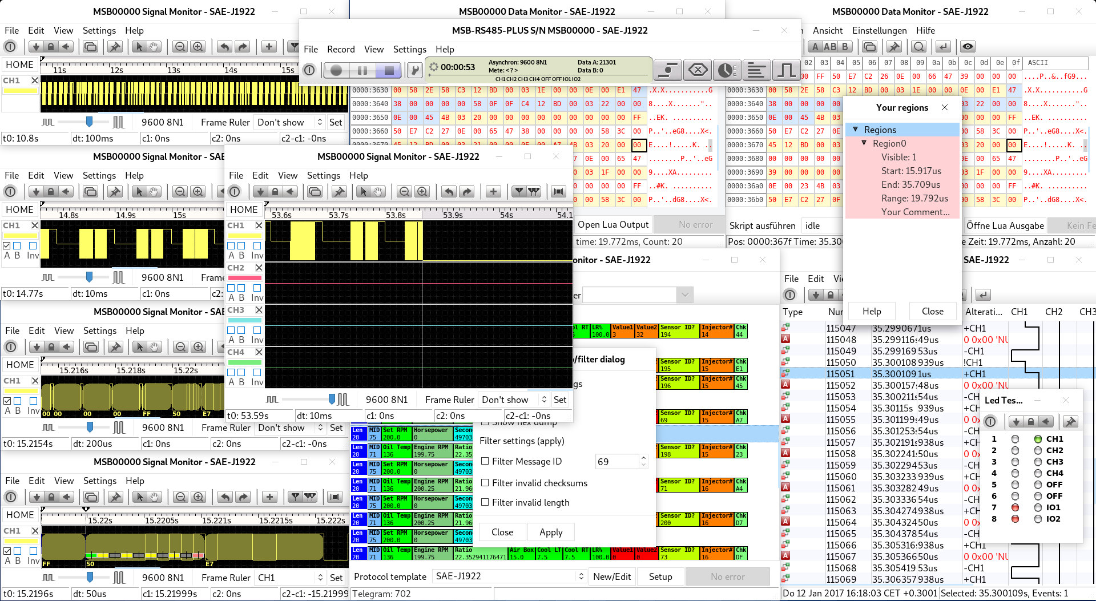Increment Filter Message ID value stepper
Image resolution: width=1096 pixels, height=601 pixels.
(644, 458)
